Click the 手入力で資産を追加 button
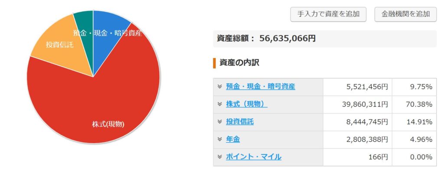444x173 pixels. [x=328, y=14]
